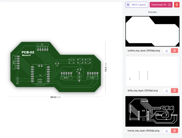Click the BTN1 button component
The image size is (182, 138).
tap(79, 77)
